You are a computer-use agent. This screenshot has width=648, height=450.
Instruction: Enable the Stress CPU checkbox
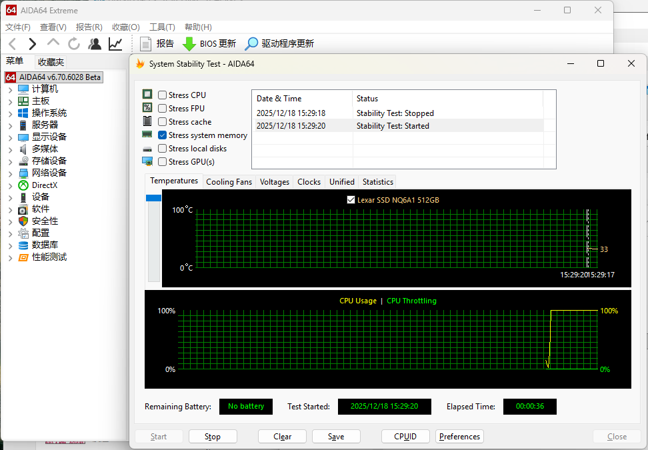tap(163, 95)
